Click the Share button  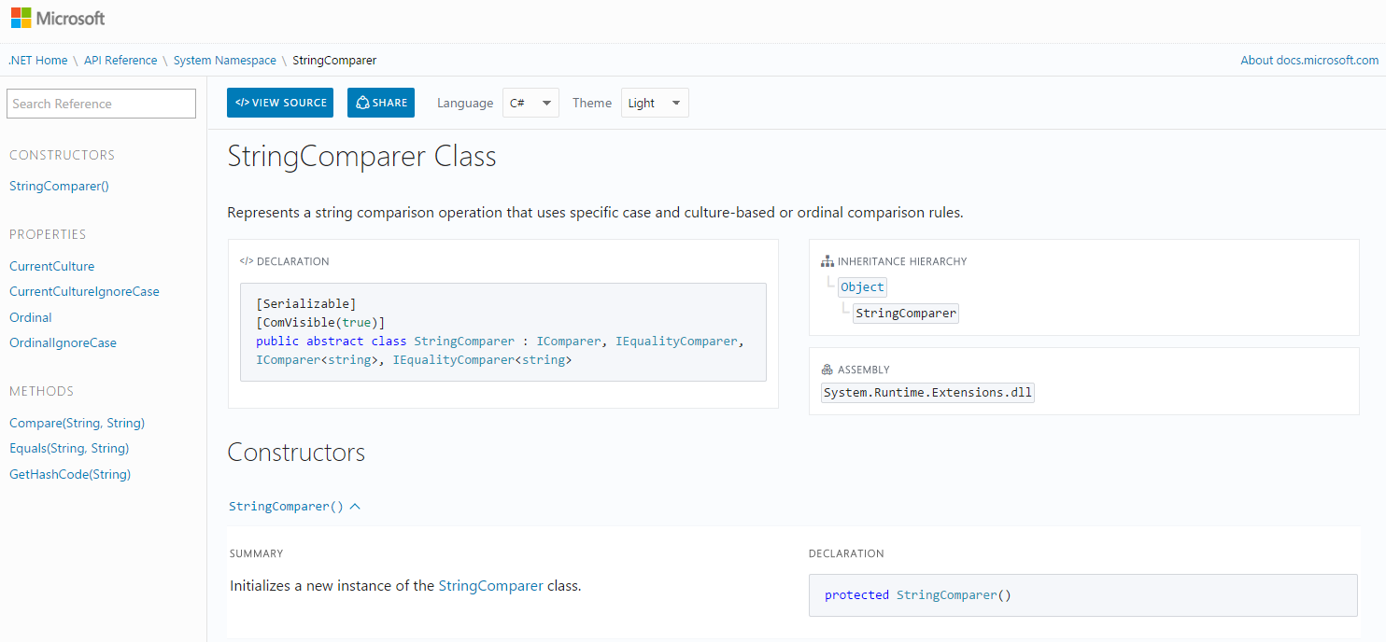[381, 103]
